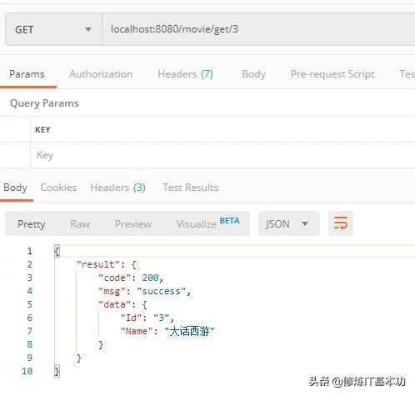Open the Pre-request Script tab
The image size is (415, 396).
tap(332, 74)
